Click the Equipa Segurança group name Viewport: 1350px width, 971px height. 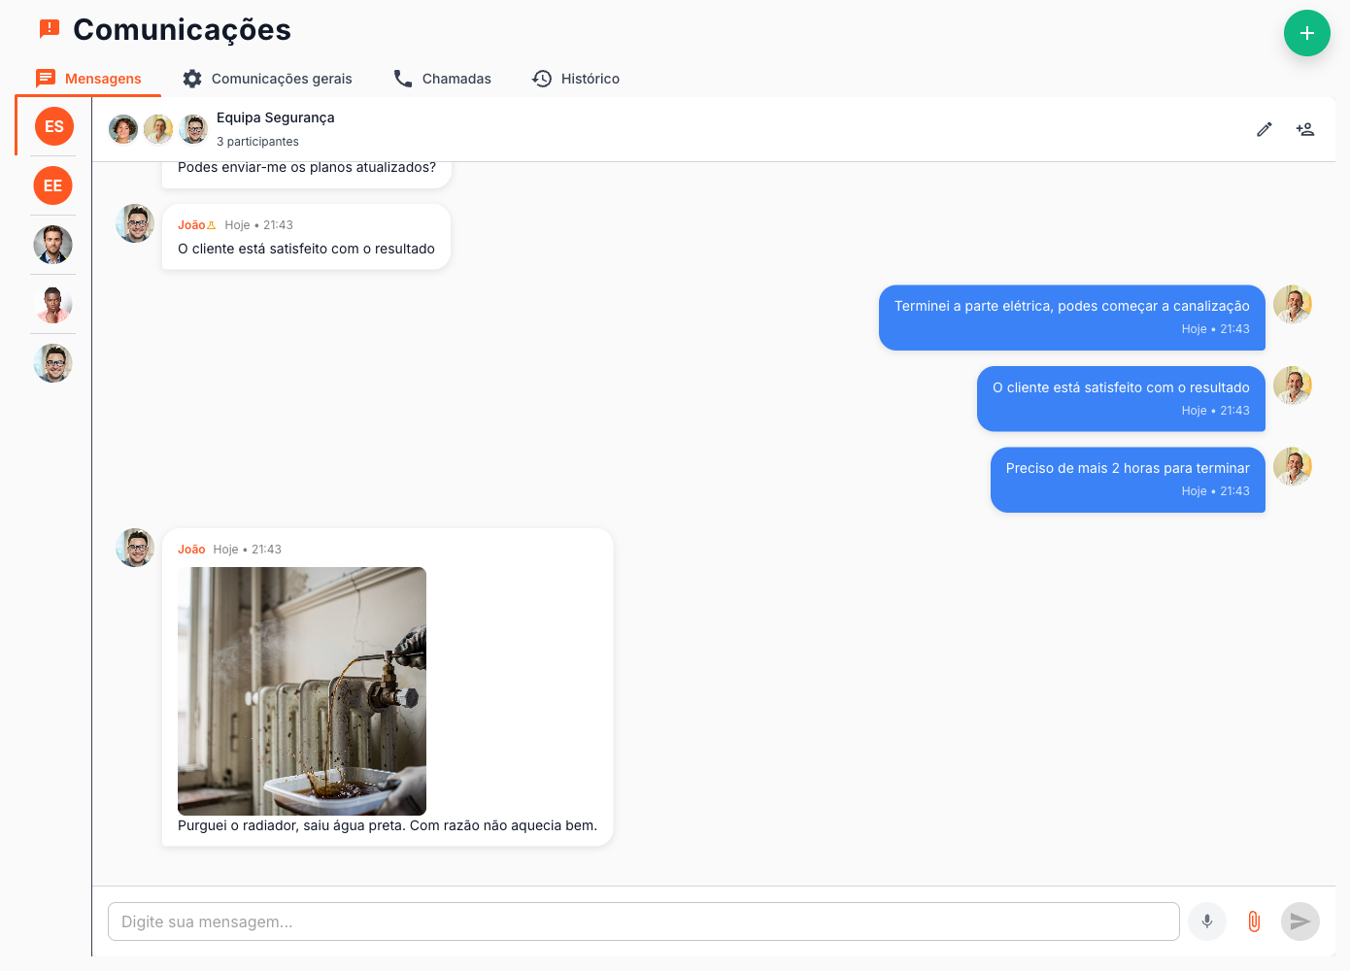(275, 117)
